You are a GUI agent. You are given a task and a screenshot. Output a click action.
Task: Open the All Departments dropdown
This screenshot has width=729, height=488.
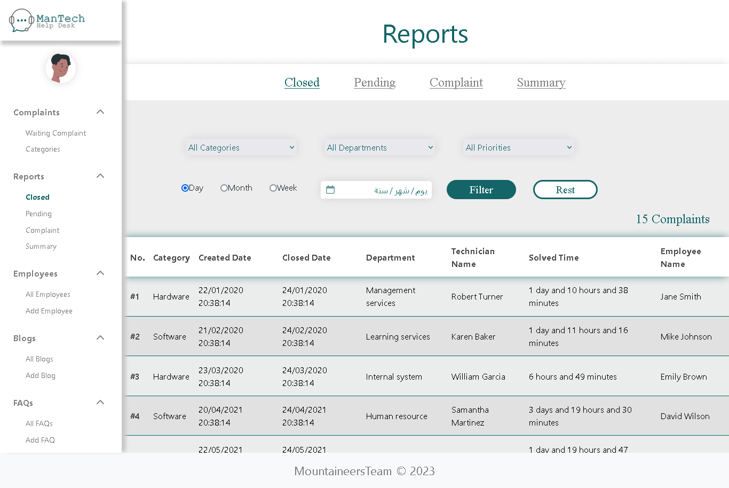tap(380, 148)
